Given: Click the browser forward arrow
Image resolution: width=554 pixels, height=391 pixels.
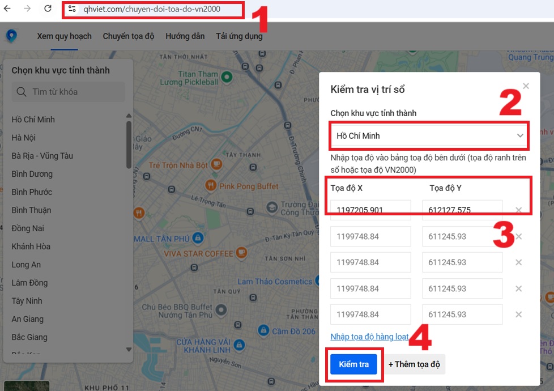Looking at the screenshot, I should (27, 8).
